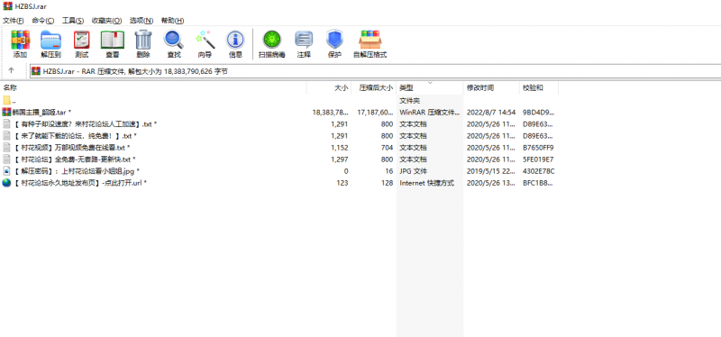This screenshot has width=721, height=337.
Task: Select 【村花论坛】全免费-无套路-更新快.txt
Action: click(x=74, y=159)
